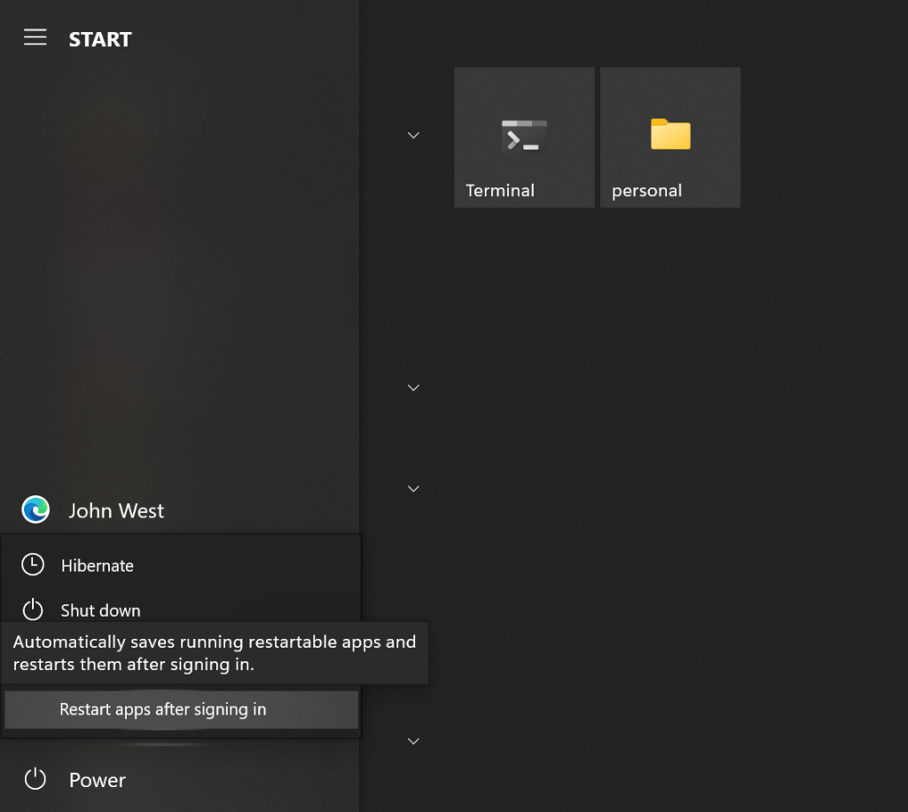The width and height of the screenshot is (908, 812).
Task: Expand the third tile group chevron
Action: click(x=413, y=489)
